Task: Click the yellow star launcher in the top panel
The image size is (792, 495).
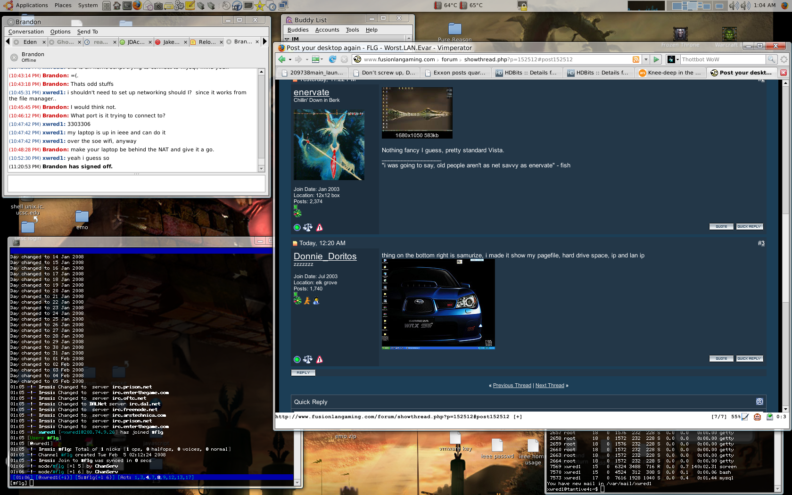Action: (260, 6)
